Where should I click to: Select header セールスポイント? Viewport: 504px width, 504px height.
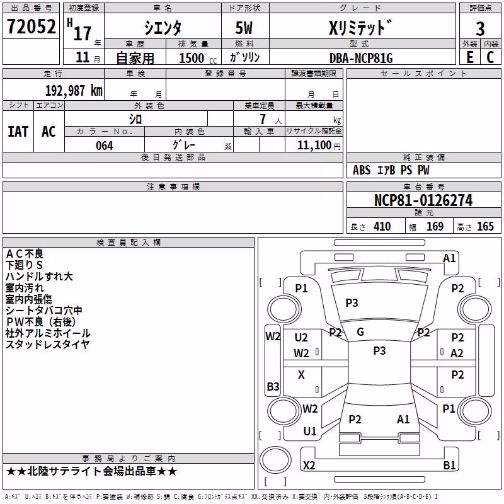coord(423,73)
